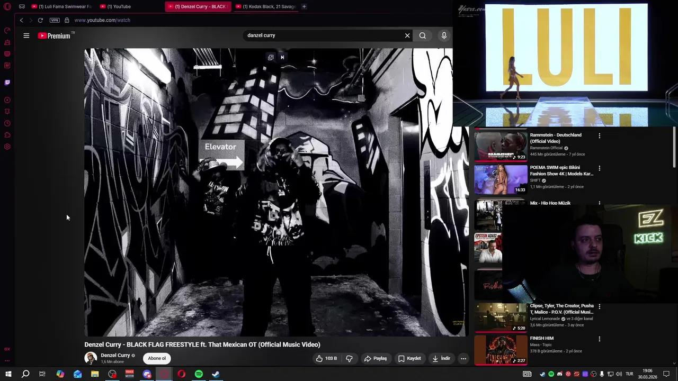Image resolution: width=678 pixels, height=381 pixels.
Task: Open Mix - Hip Hop Müzik title
Action: click(x=550, y=203)
